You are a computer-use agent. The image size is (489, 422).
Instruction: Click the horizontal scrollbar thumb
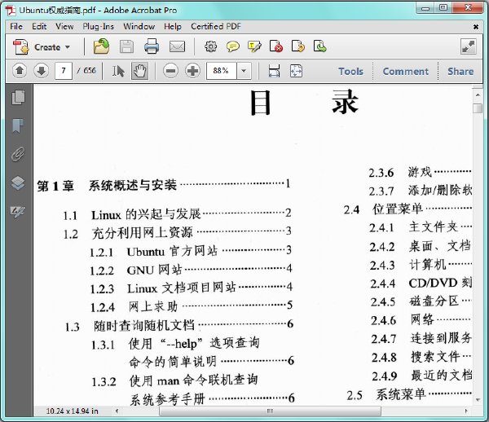tap(270, 411)
